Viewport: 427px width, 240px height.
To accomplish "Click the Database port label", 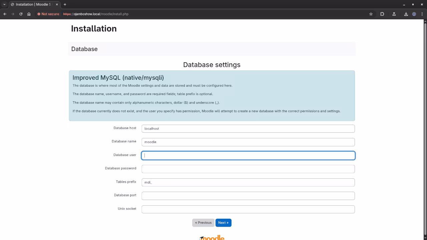I will coord(125,195).
